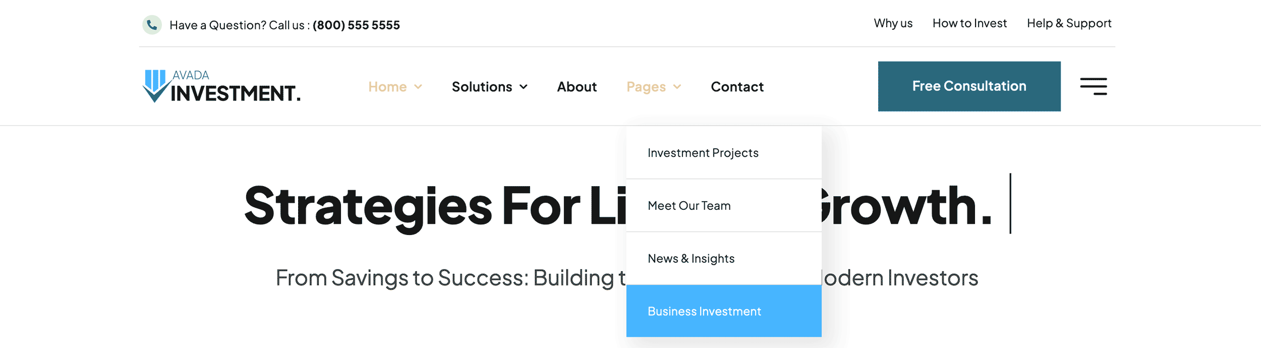The width and height of the screenshot is (1261, 348).
Task: Collapse the Pages dropdown chevron
Action: [677, 87]
